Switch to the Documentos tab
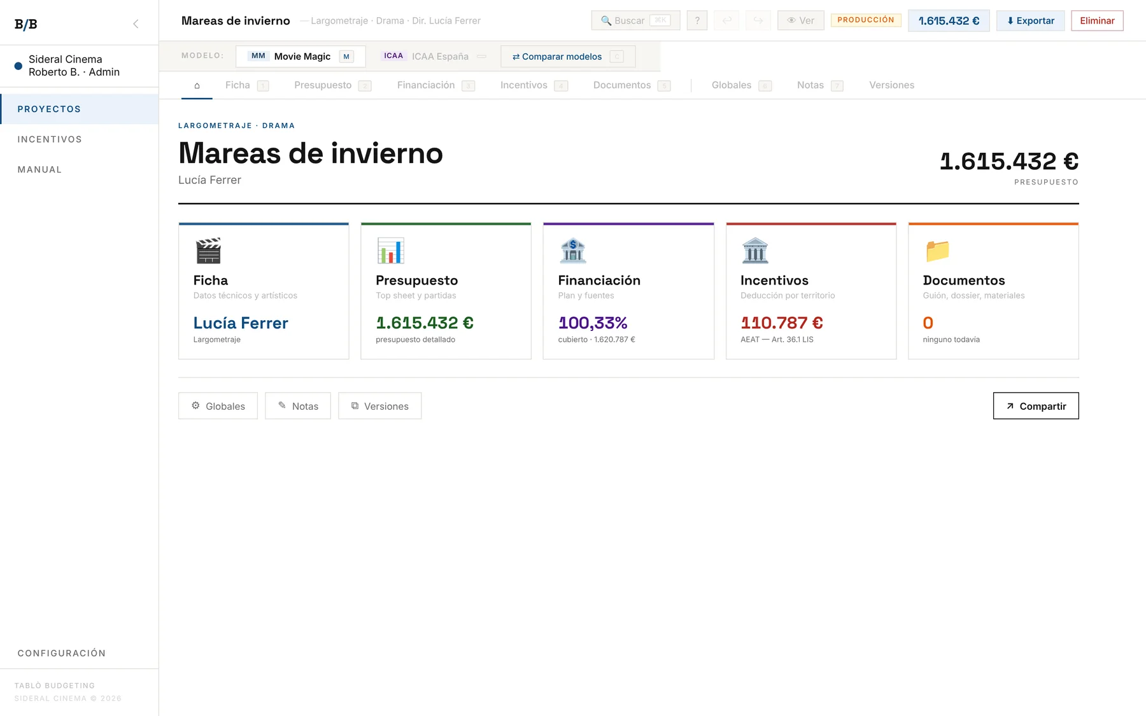 [x=632, y=85]
